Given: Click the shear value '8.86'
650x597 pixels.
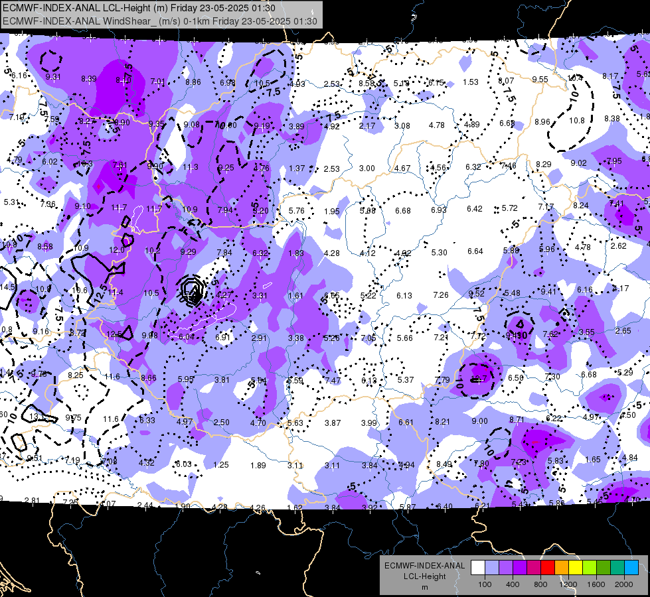Looking at the screenshot, I should pos(193,82).
